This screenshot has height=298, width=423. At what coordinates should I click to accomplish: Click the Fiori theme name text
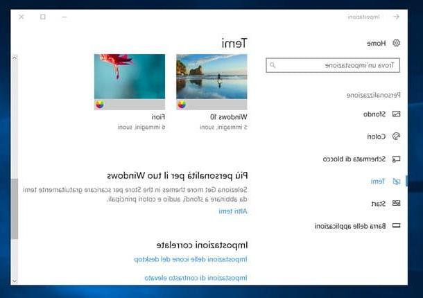(158, 117)
